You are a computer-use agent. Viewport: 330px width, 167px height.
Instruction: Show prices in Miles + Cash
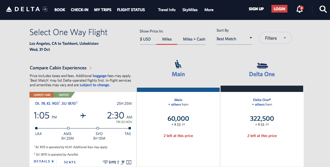tap(194, 39)
